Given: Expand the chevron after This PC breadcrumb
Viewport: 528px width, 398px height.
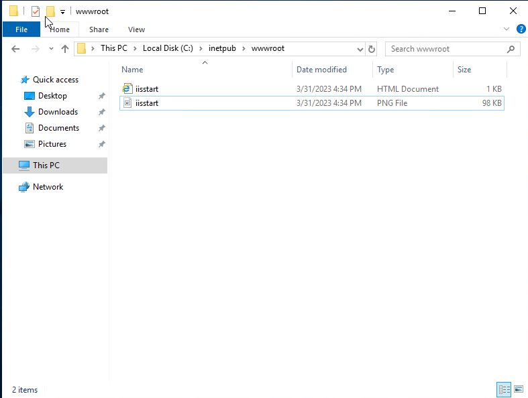Looking at the screenshot, I should point(135,49).
